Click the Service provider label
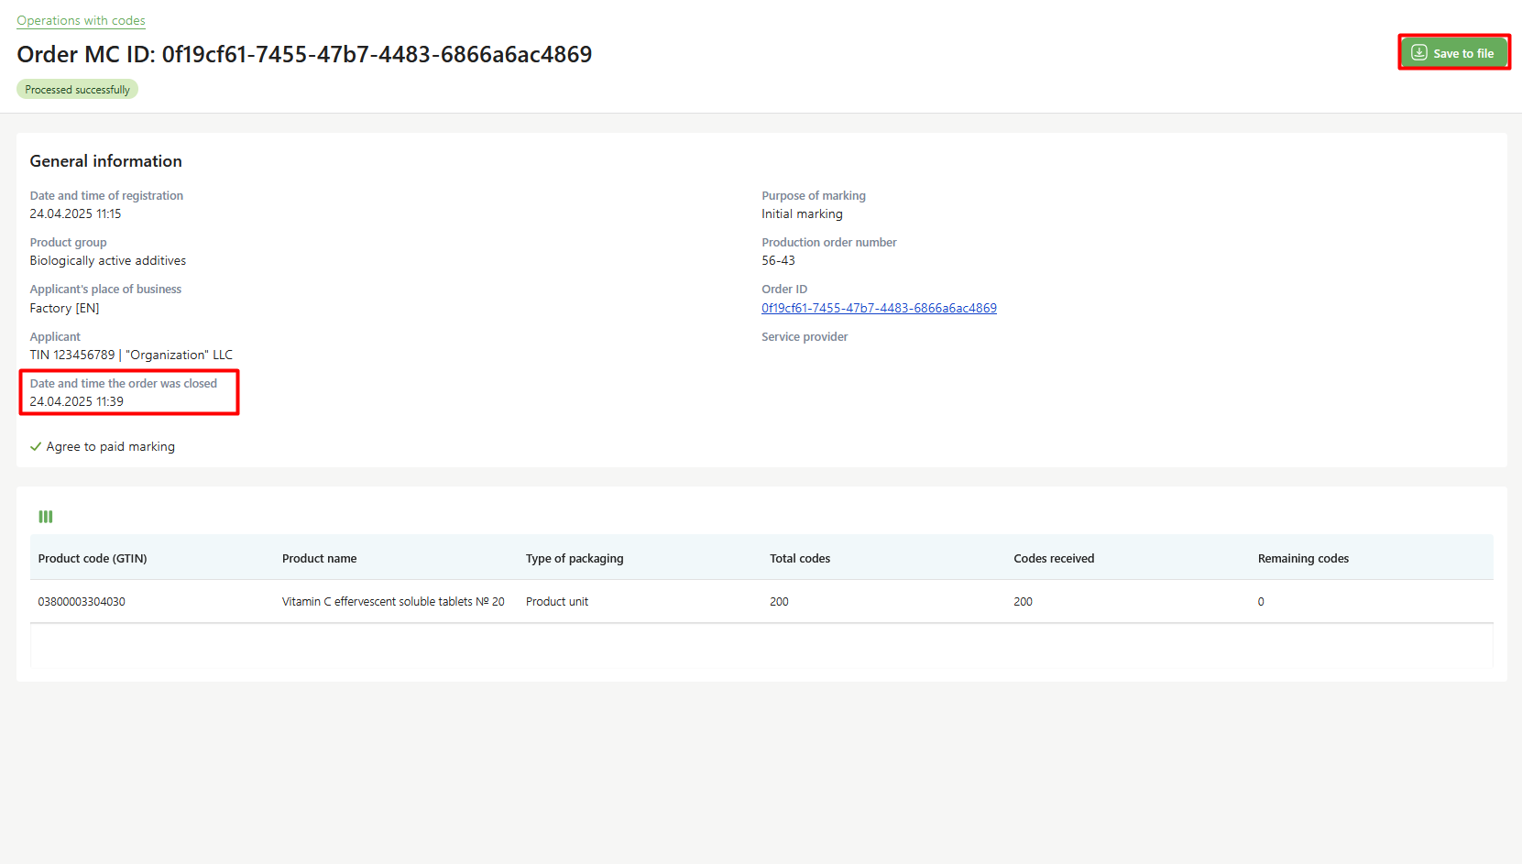The height and width of the screenshot is (864, 1522). click(805, 336)
